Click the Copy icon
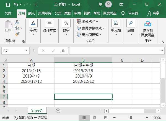This screenshot has height=121, width=166. pyautogui.click(x=17, y=28)
